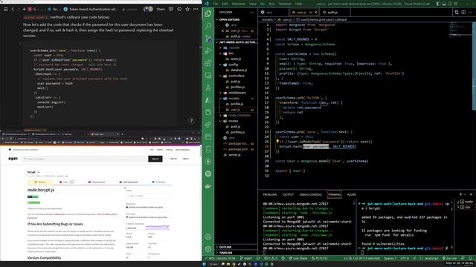Click the Search button on the npm page
Screen dimensions: 476x267
(155, 159)
